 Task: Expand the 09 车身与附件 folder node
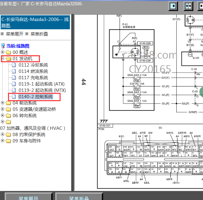point(2,140)
